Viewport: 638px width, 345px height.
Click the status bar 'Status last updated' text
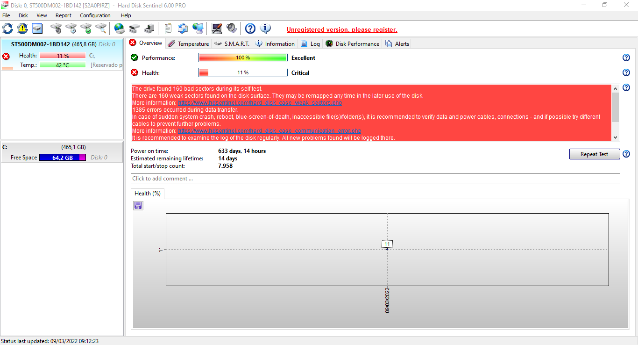[50, 341]
